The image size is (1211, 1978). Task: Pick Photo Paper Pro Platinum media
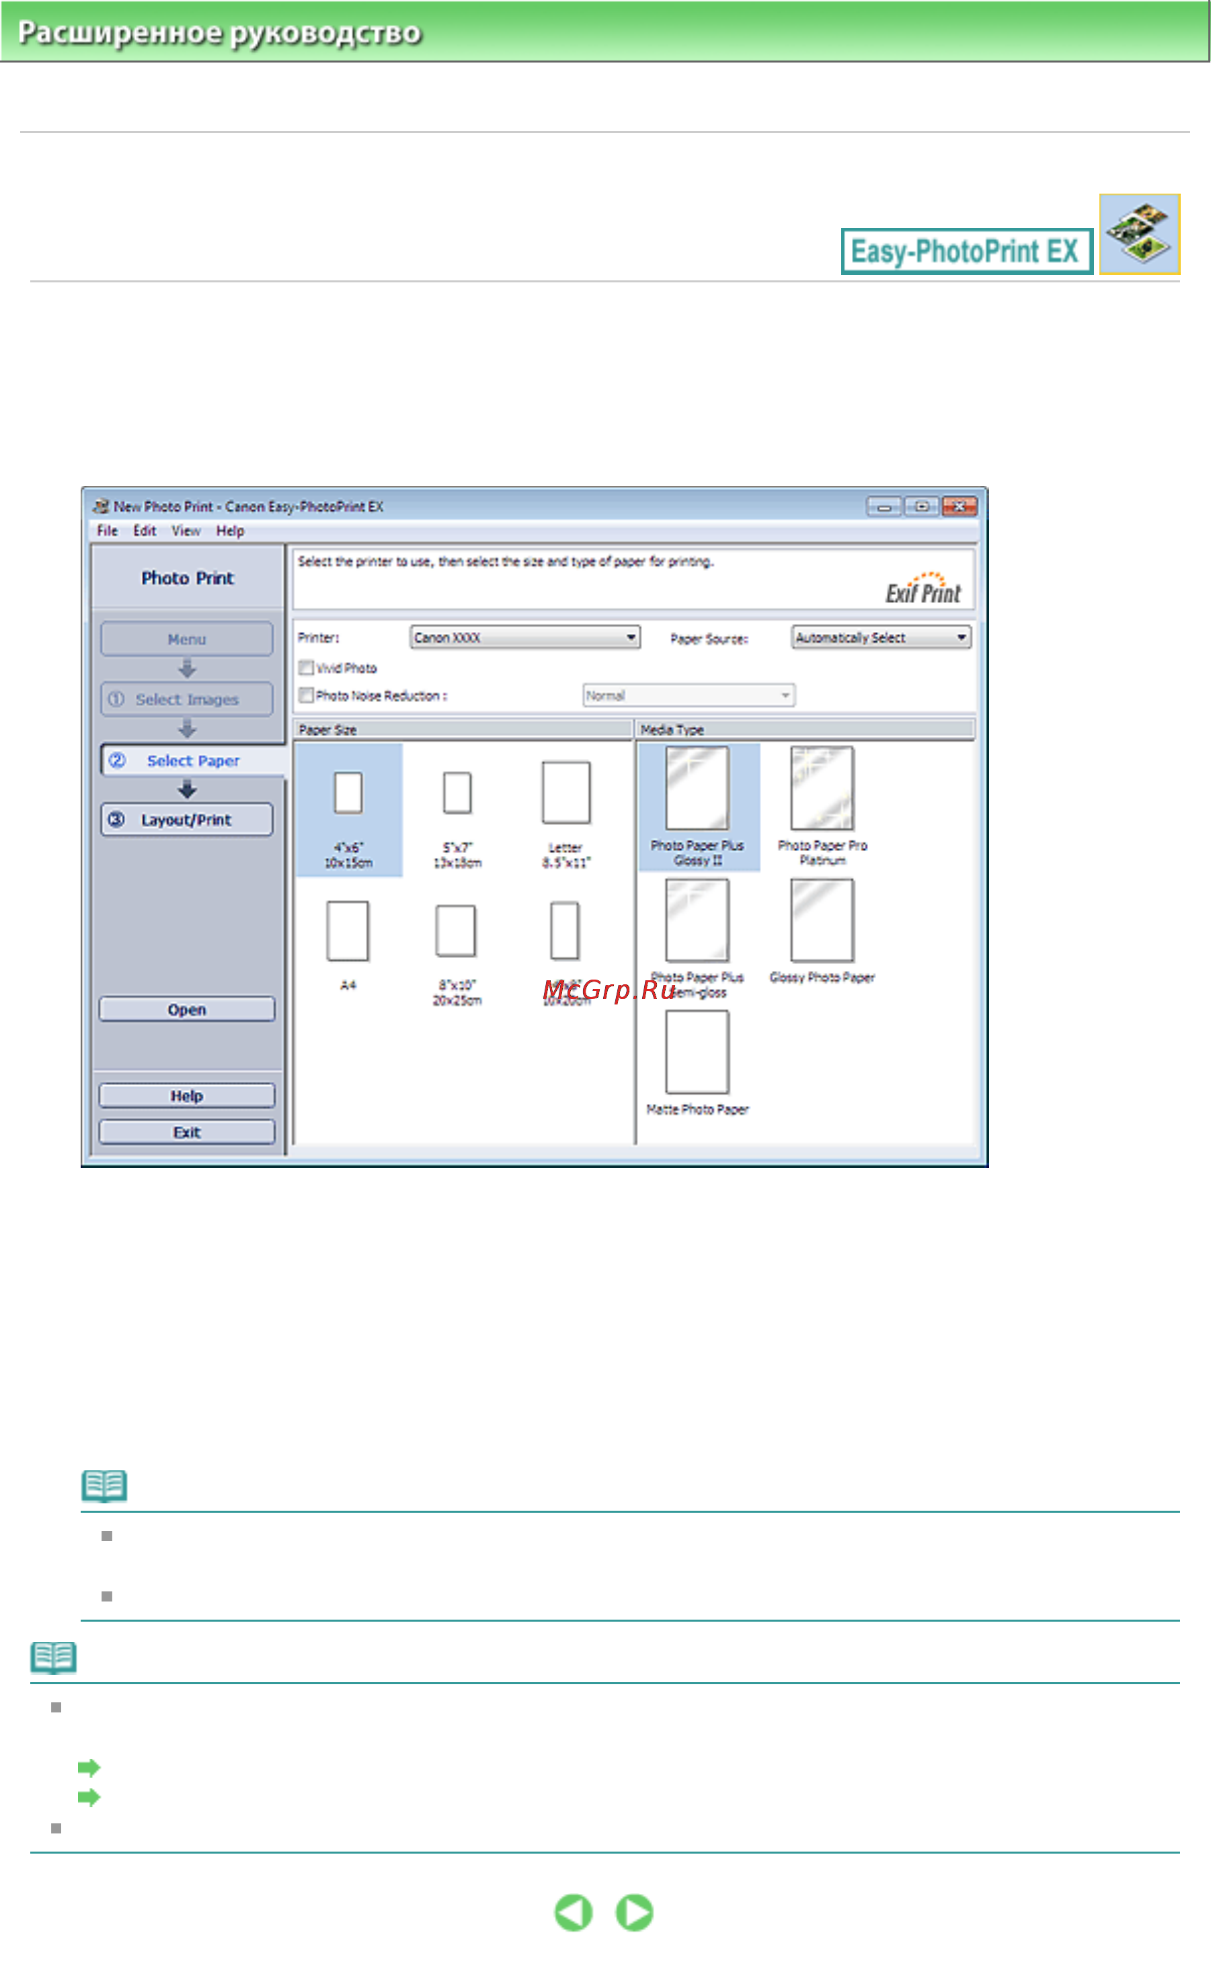point(822,807)
